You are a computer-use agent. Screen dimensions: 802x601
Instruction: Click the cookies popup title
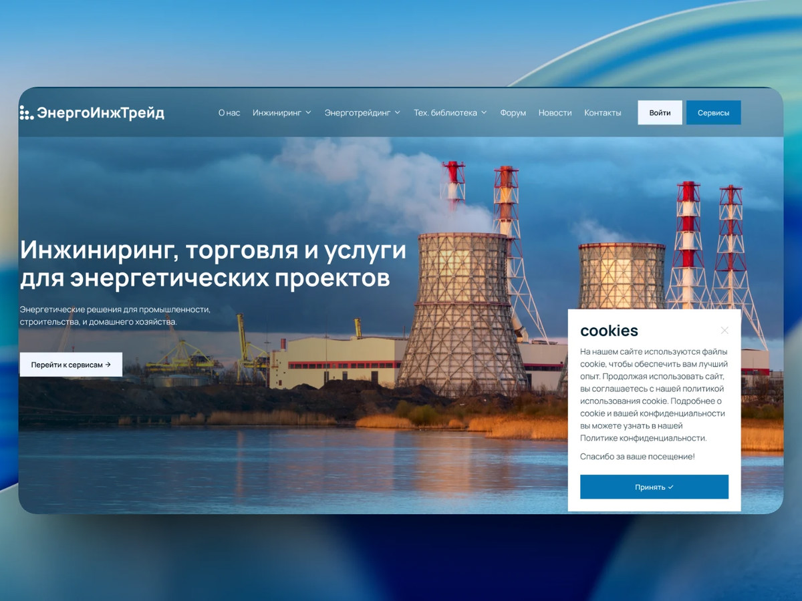tap(609, 331)
